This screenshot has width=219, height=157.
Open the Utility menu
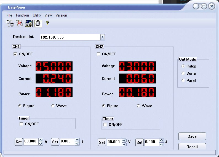[x=37, y=15]
